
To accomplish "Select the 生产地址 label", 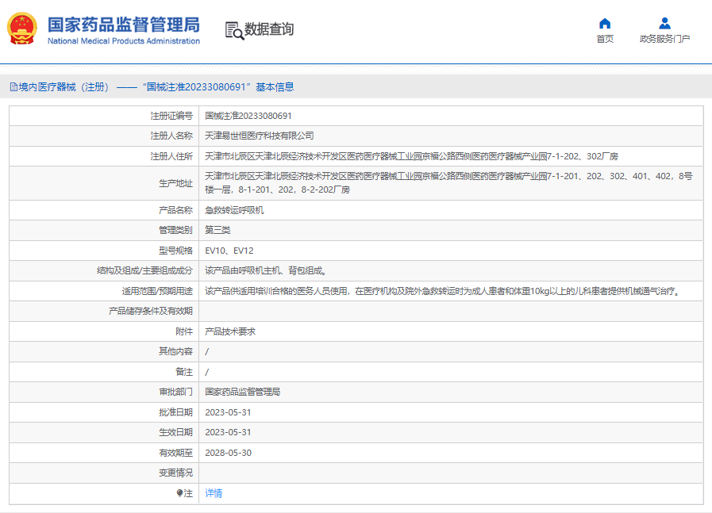I will (x=175, y=183).
